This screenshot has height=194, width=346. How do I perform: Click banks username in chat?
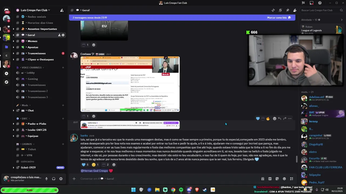pyautogui.click(x=84, y=136)
